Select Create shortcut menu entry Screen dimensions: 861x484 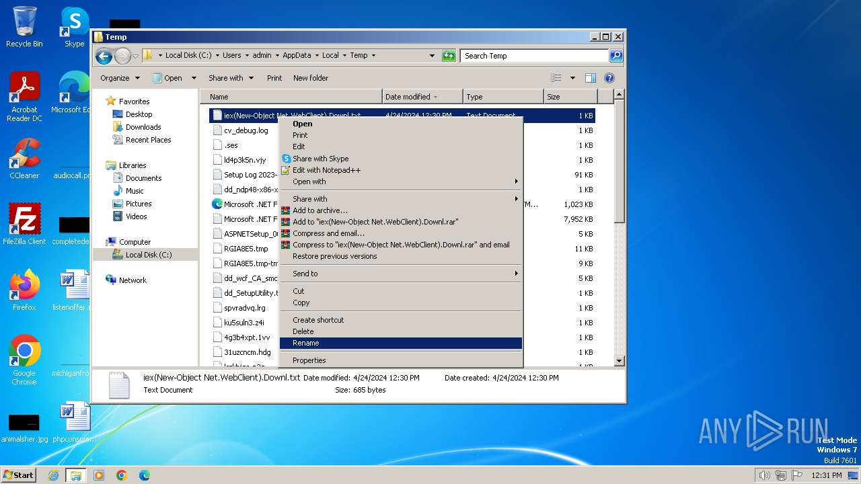(400, 320)
